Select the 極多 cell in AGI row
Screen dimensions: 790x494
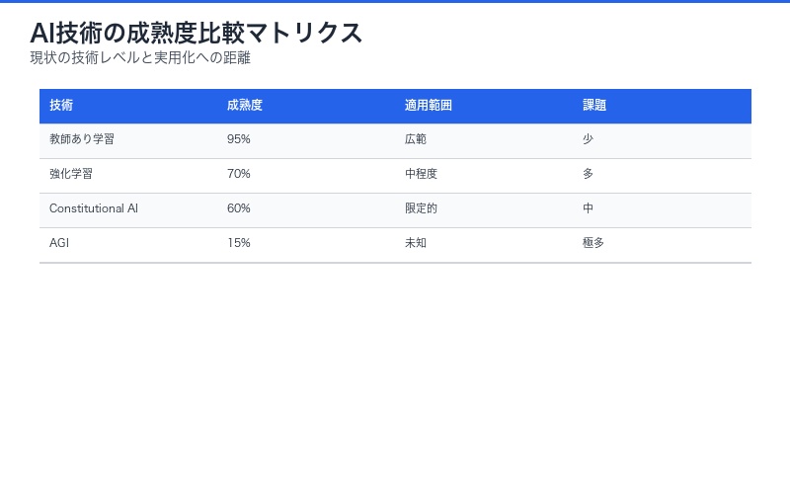(593, 243)
